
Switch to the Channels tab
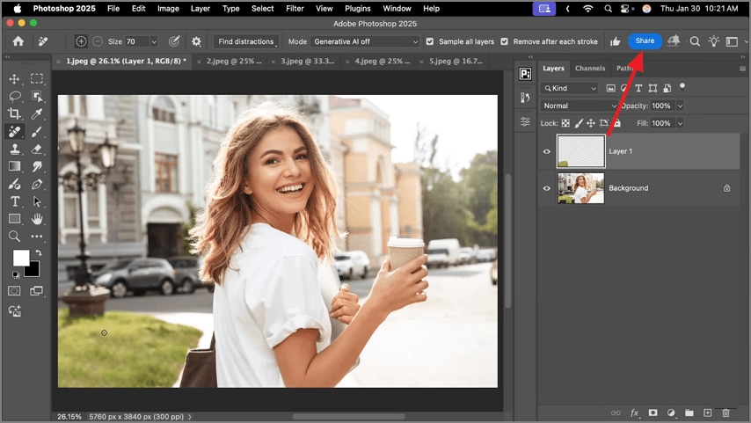[589, 68]
